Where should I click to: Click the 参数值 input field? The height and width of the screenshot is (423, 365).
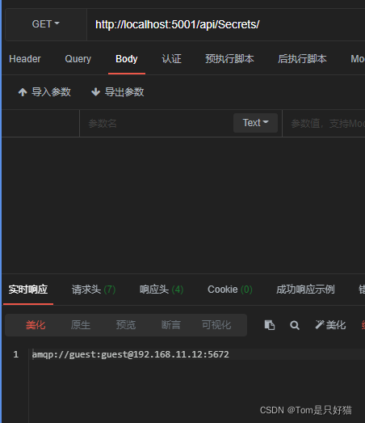coord(324,123)
